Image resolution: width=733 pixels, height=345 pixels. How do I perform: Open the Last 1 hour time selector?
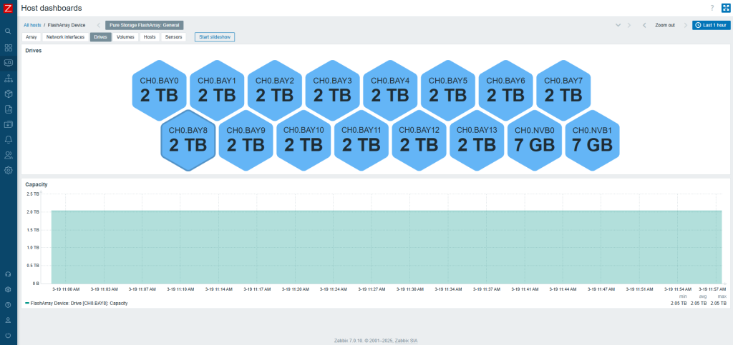tap(711, 25)
